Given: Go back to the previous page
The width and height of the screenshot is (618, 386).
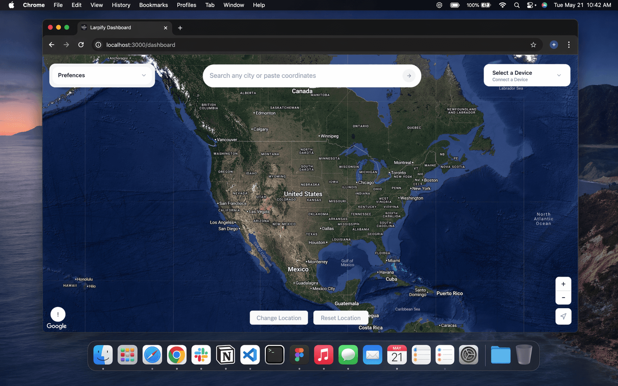Looking at the screenshot, I should [x=51, y=45].
